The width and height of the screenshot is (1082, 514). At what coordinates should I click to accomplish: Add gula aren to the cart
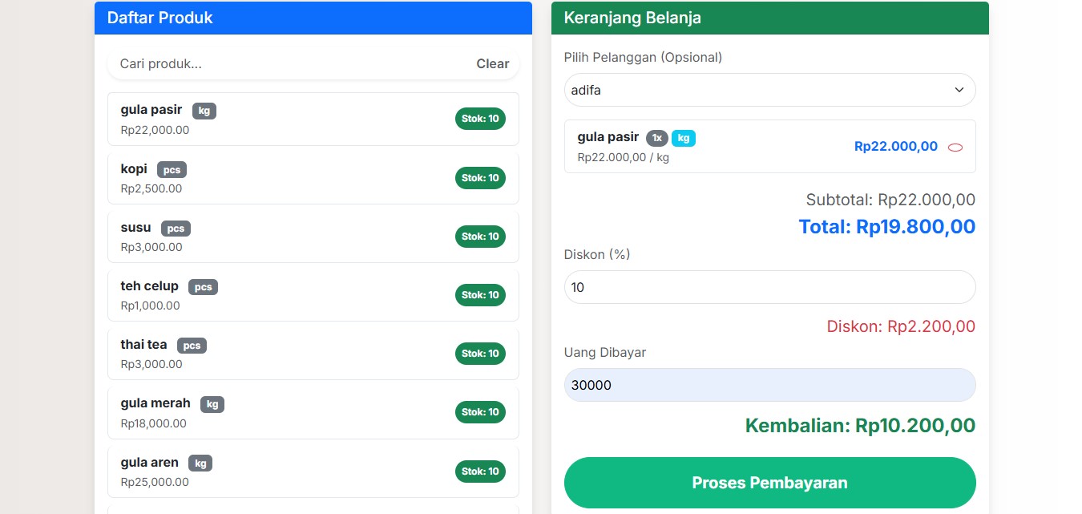tap(313, 471)
